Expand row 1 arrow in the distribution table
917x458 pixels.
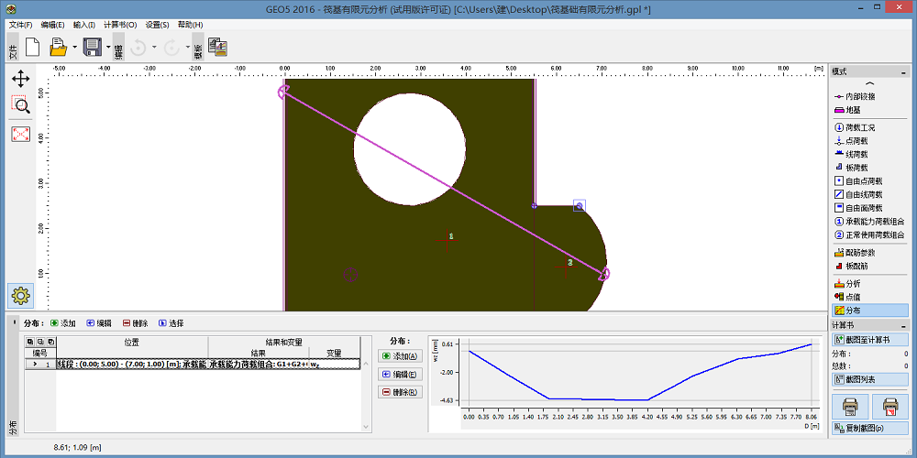[x=35, y=365]
